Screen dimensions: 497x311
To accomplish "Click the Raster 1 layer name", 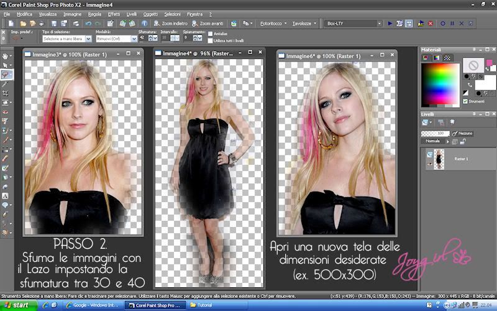I will (x=461, y=159).
